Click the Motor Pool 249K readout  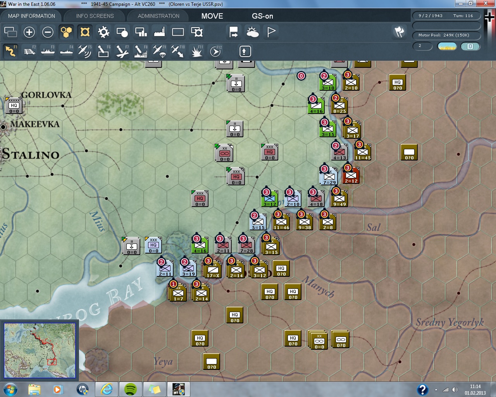click(x=446, y=35)
